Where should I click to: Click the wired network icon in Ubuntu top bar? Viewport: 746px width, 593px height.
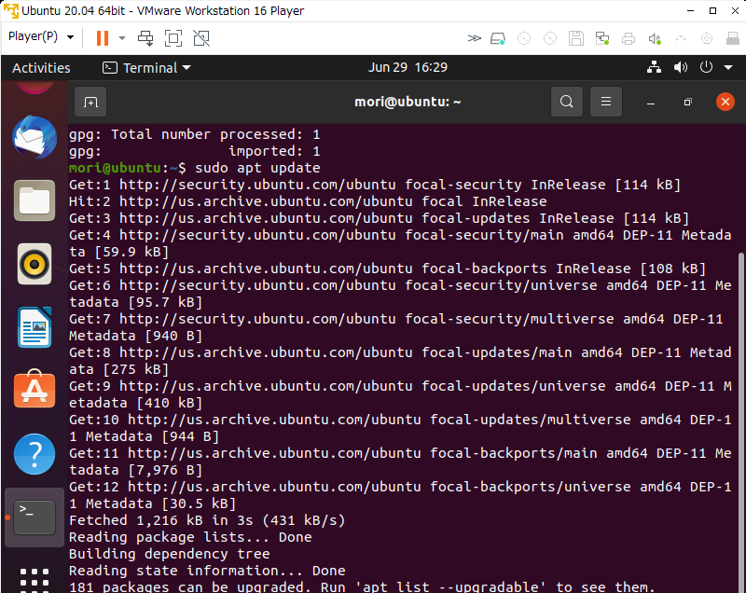click(x=655, y=67)
